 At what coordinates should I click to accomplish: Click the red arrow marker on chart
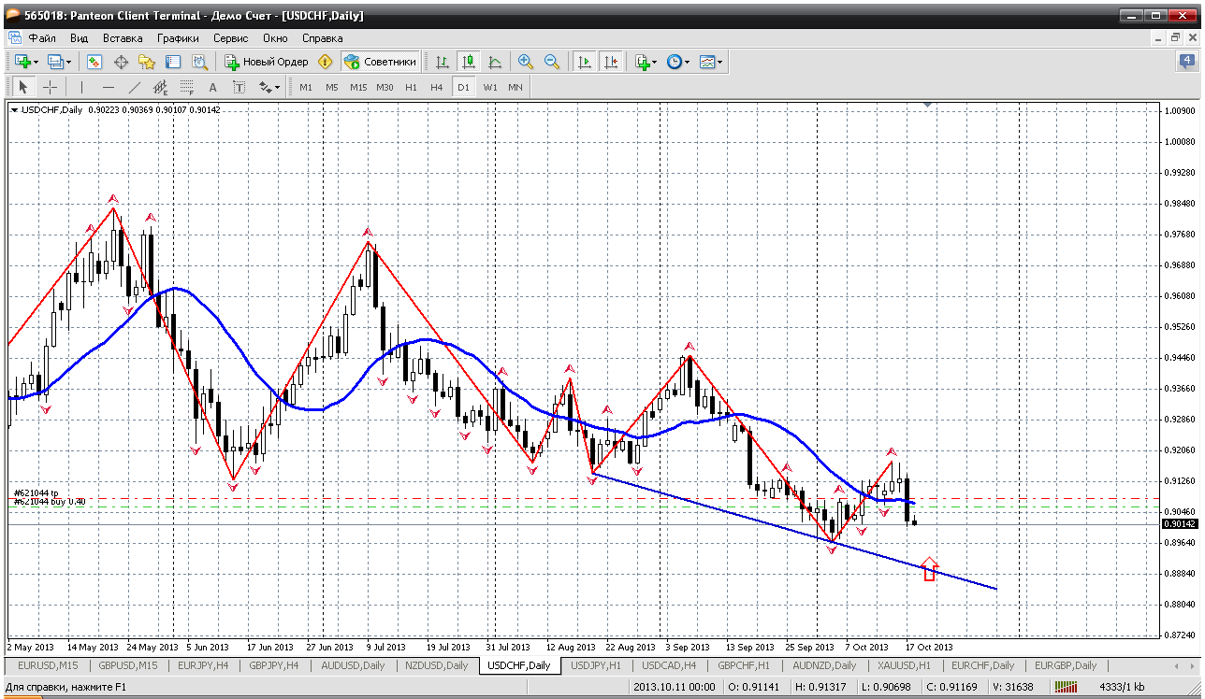tap(929, 569)
